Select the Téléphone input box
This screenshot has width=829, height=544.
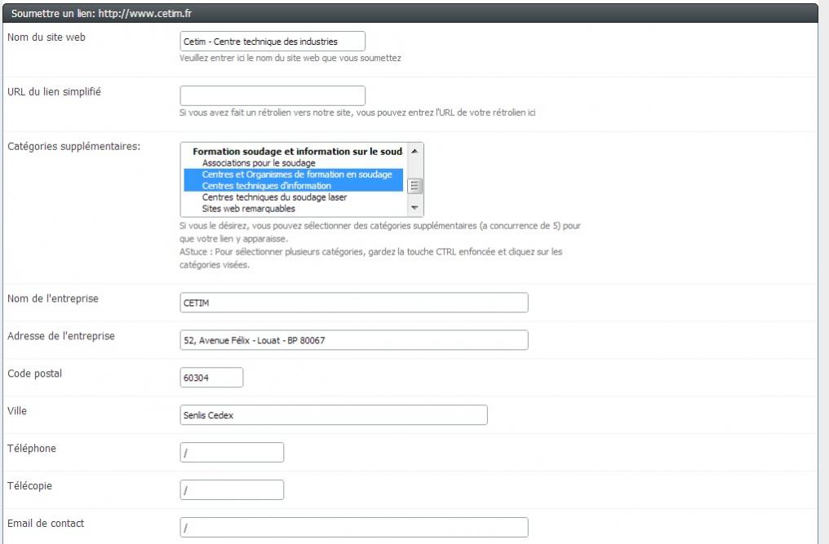pyautogui.click(x=232, y=453)
